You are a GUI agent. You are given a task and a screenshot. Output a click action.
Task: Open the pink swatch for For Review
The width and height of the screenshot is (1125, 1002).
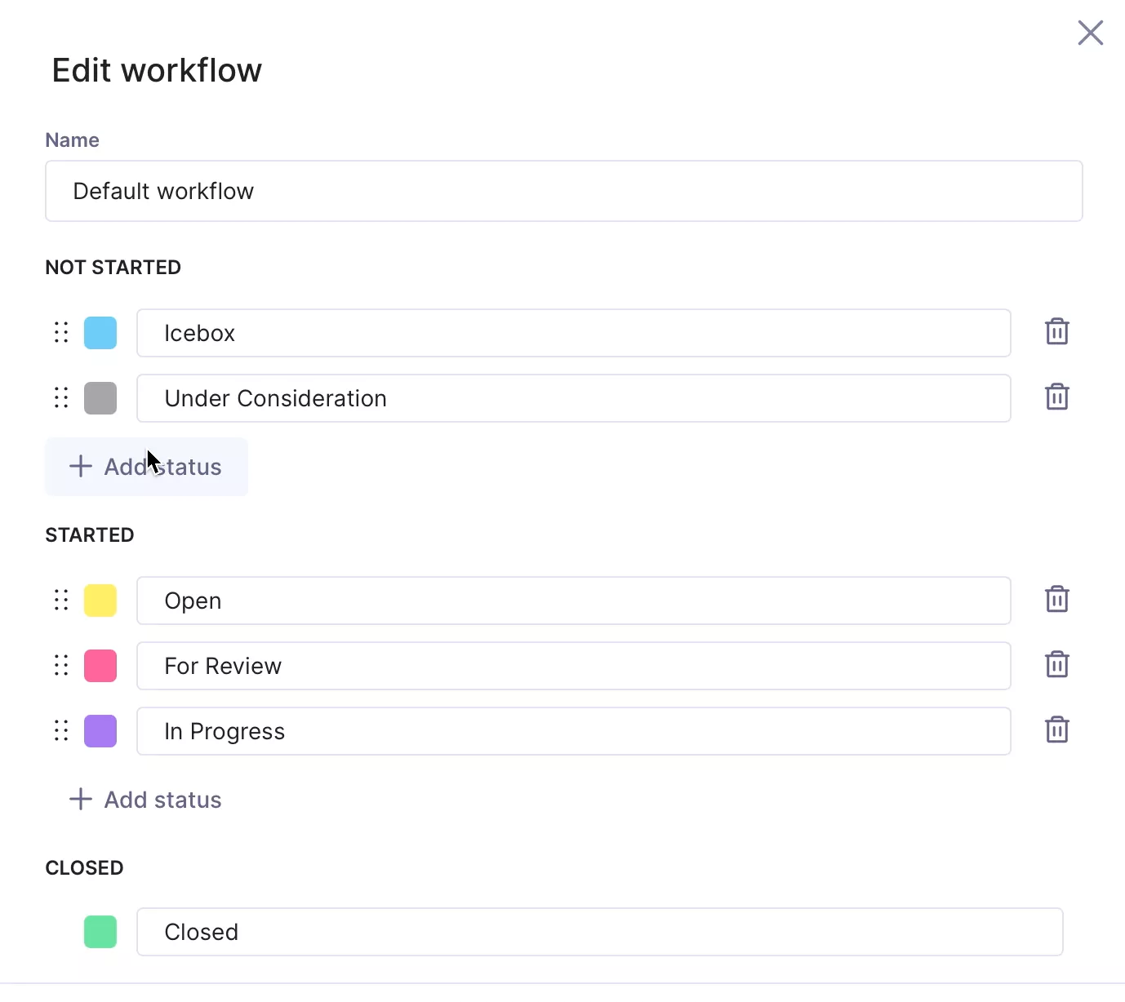coord(100,666)
